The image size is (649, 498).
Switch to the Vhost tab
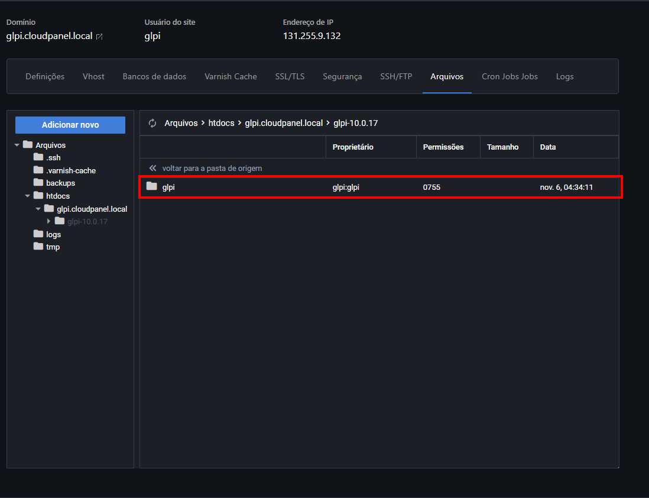pyautogui.click(x=93, y=76)
